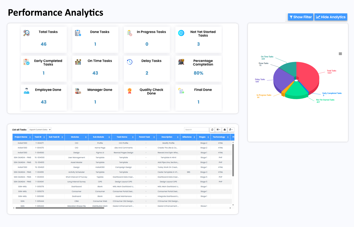
Task: Toggle Not Yet Started Tasks legend label
Action: pos(325,100)
